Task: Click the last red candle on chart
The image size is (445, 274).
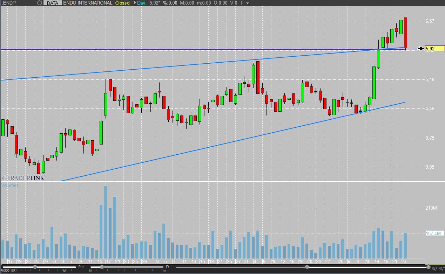Action: [405, 33]
